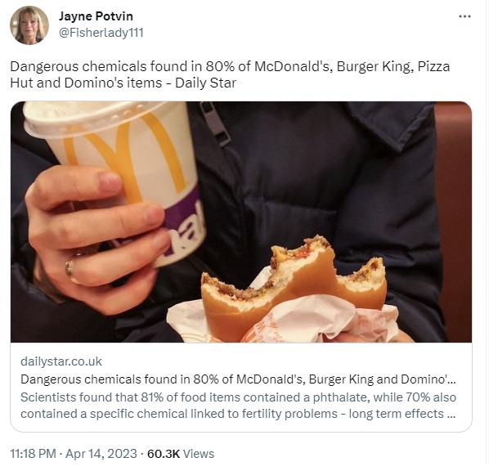
Task: Click the card summary 'Scientists found that 81%'
Action: point(238,397)
